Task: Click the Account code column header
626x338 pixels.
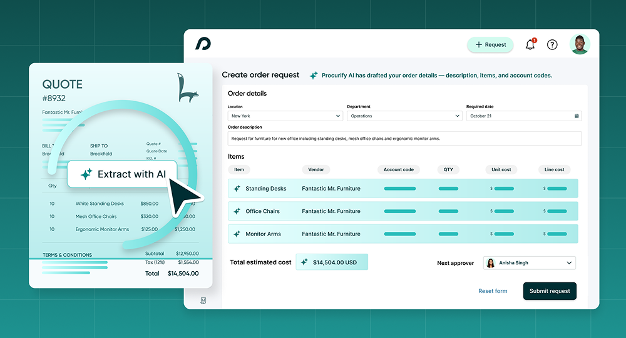Action: click(399, 169)
